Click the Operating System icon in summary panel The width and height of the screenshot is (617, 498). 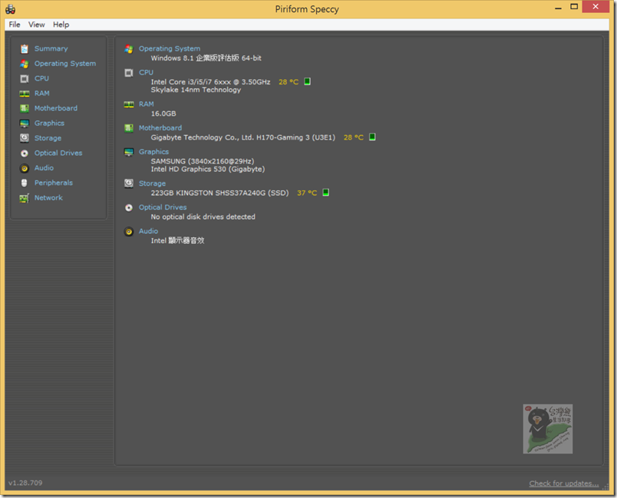[129, 49]
